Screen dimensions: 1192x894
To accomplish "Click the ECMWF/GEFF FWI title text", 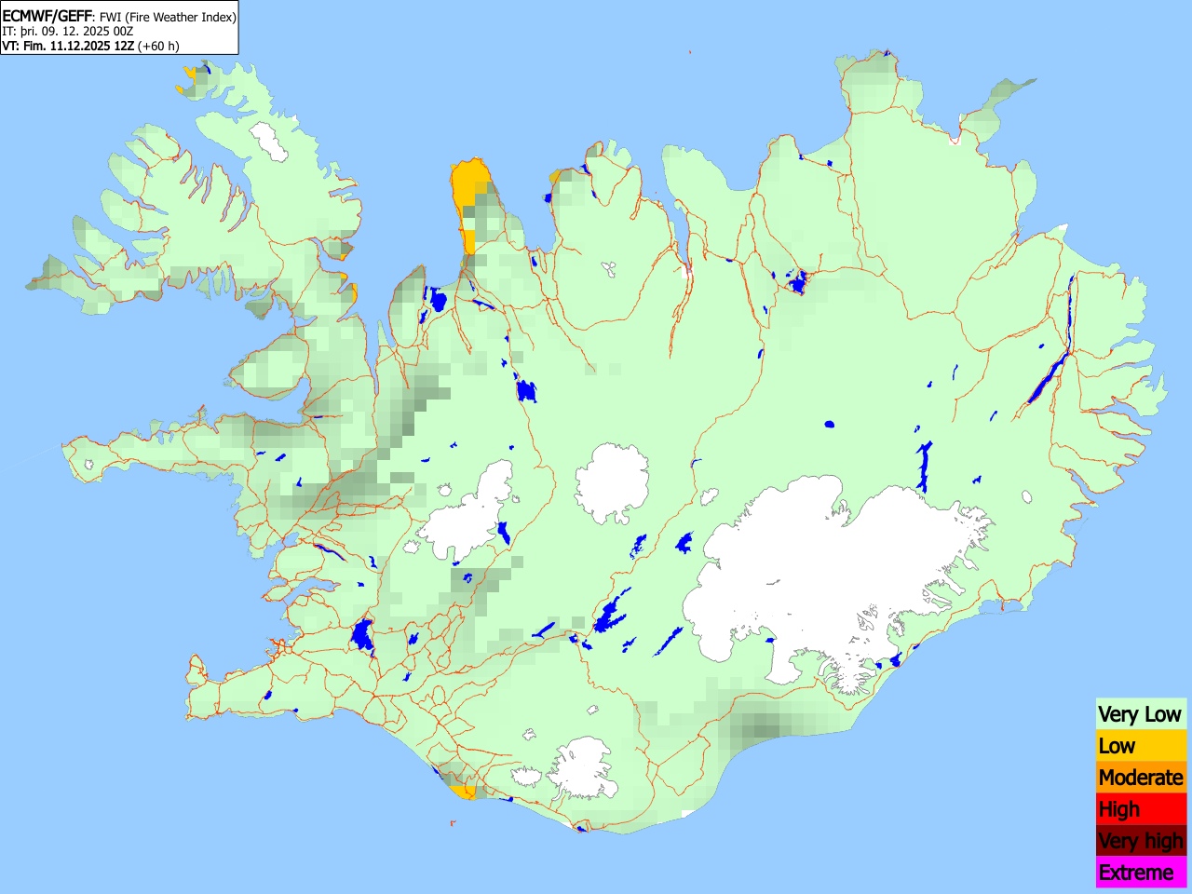I will [x=119, y=17].
